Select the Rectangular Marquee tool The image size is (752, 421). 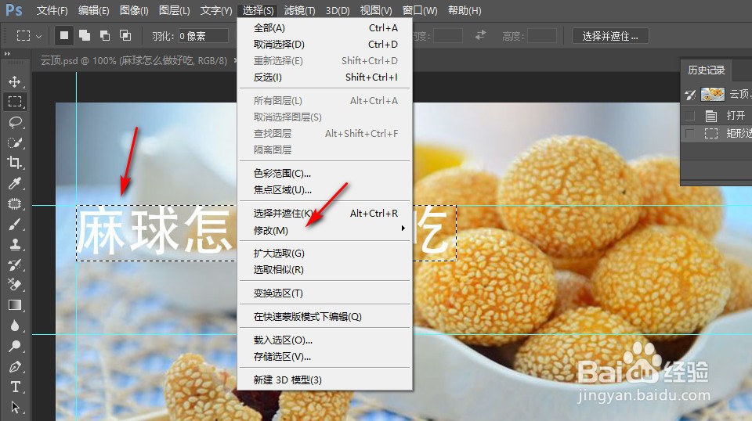(14, 102)
